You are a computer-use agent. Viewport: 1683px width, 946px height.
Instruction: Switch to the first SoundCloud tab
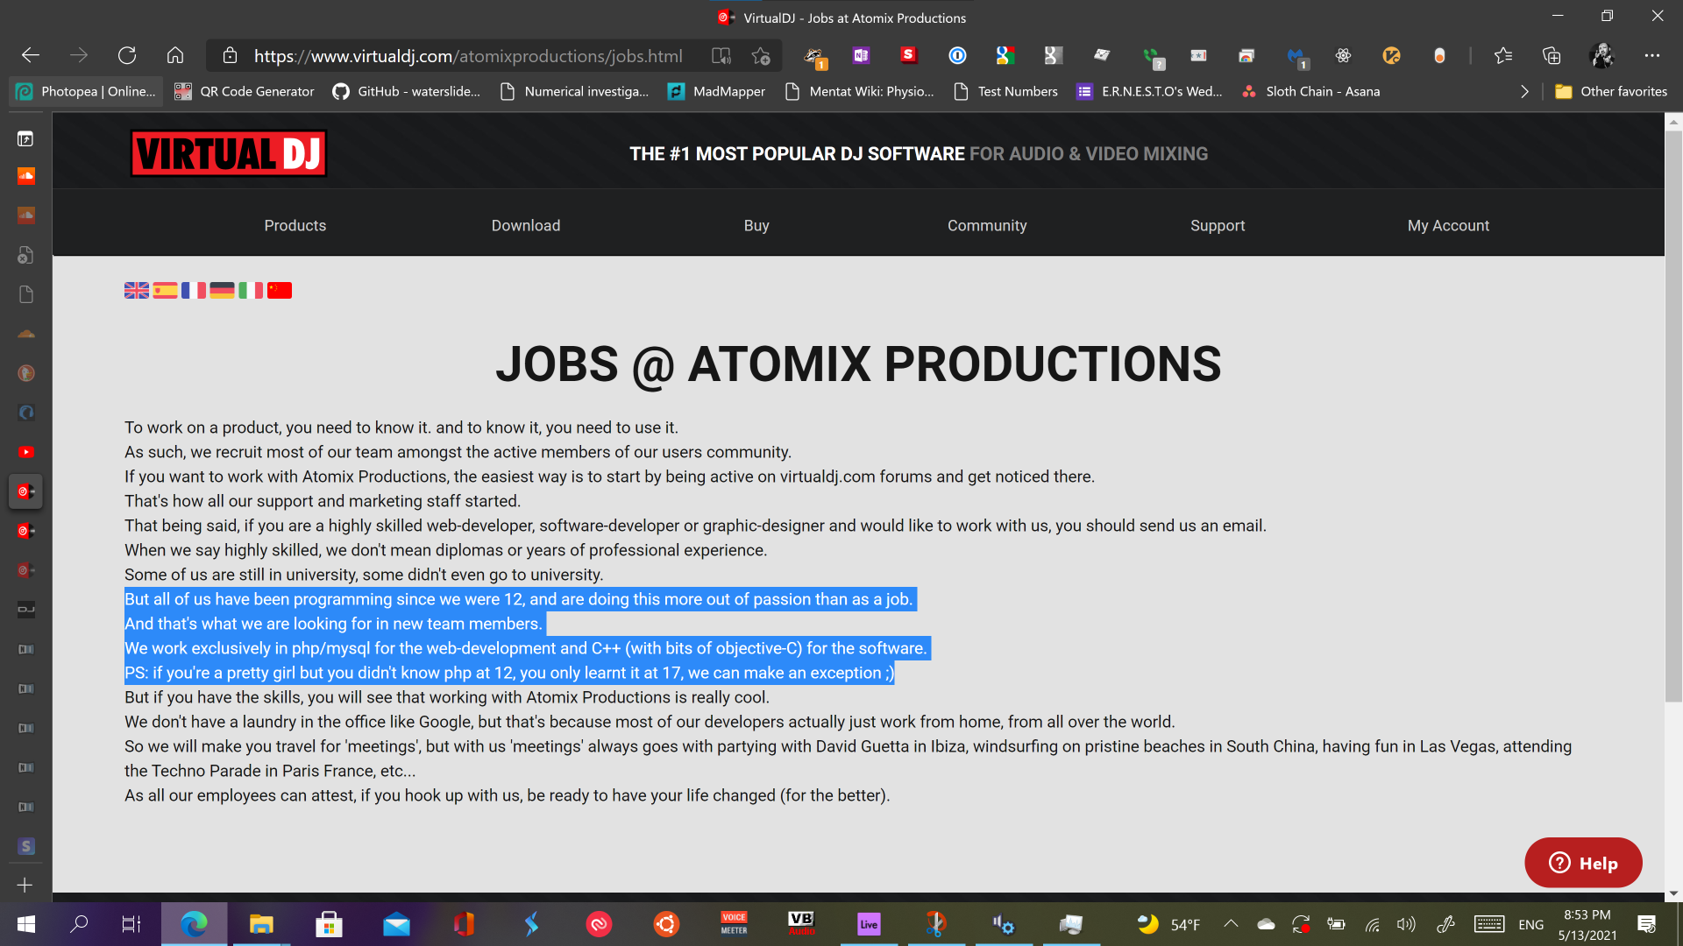25,176
